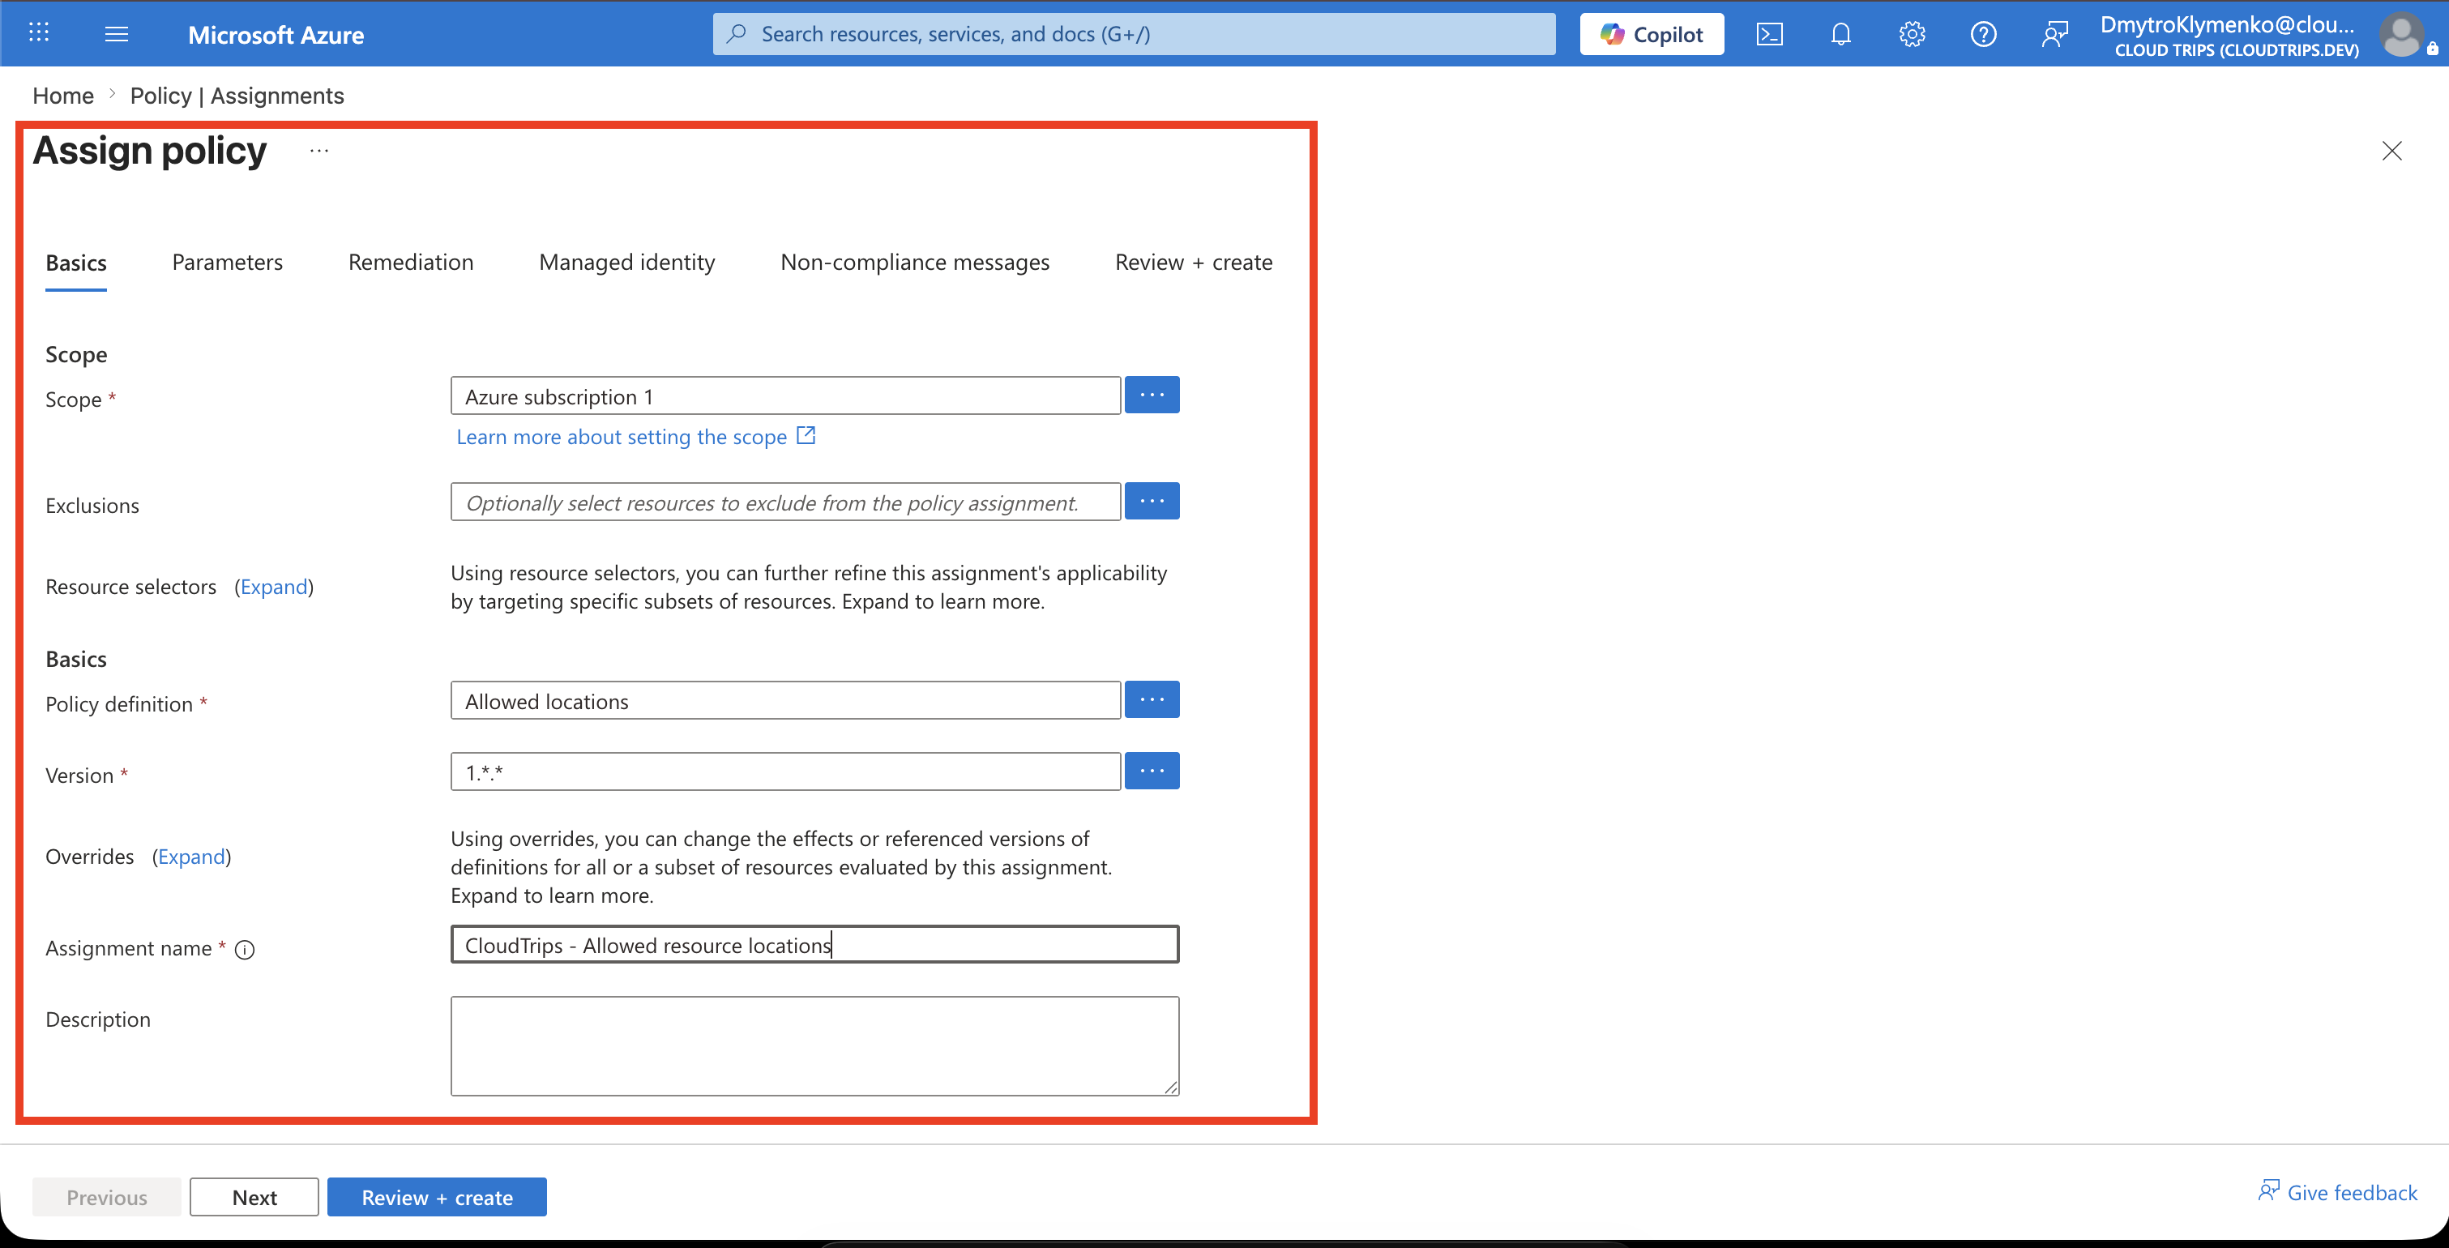Open Learn more about setting the scope

tap(622, 436)
